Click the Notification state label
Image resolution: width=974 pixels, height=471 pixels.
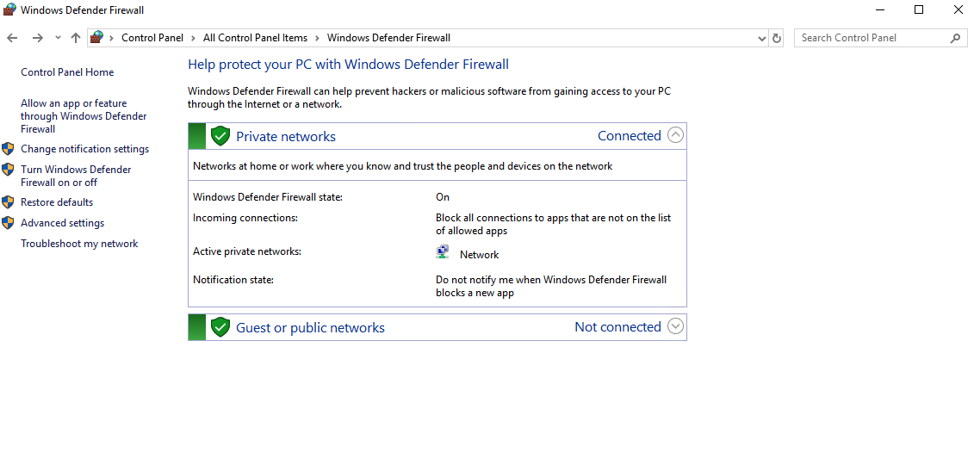[x=233, y=280]
